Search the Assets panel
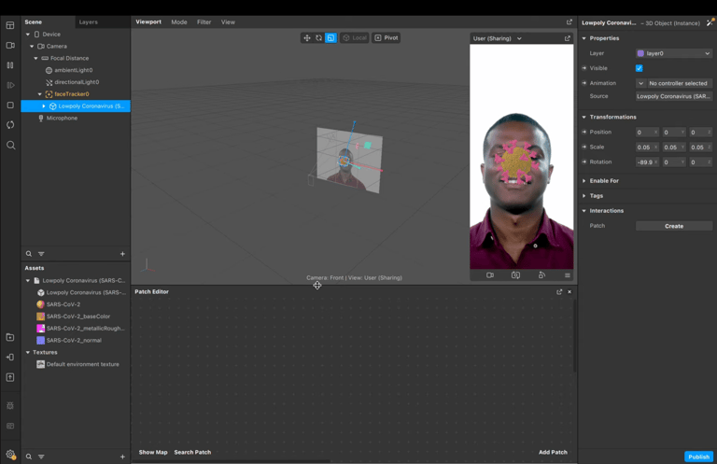The image size is (717, 464). click(28, 457)
